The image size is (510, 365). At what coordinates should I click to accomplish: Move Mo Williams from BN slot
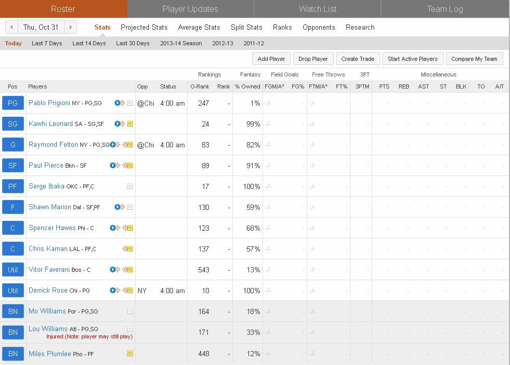pos(13,311)
